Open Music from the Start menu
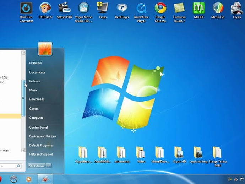 click(33, 90)
